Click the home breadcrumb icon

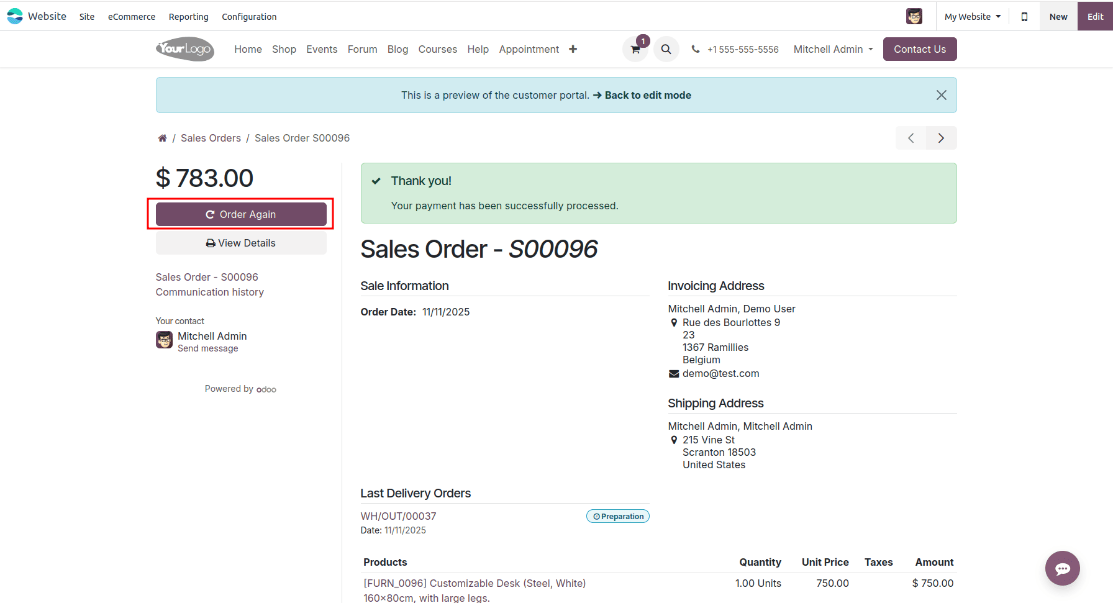click(x=162, y=138)
